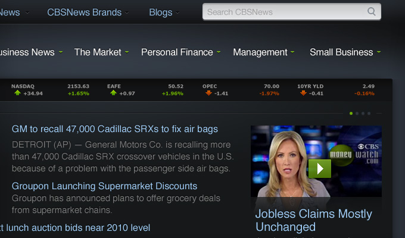Open the GM Cadillac SRX recall article
The width and height of the screenshot is (405, 238).
[x=115, y=129]
